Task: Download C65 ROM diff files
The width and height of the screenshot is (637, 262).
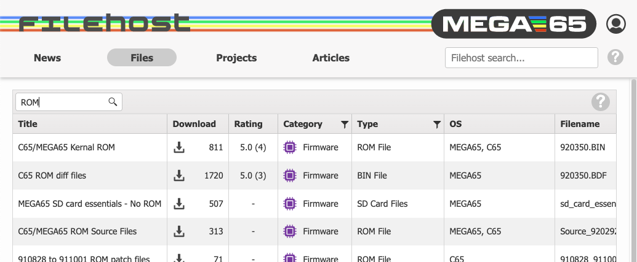Action: tap(178, 175)
